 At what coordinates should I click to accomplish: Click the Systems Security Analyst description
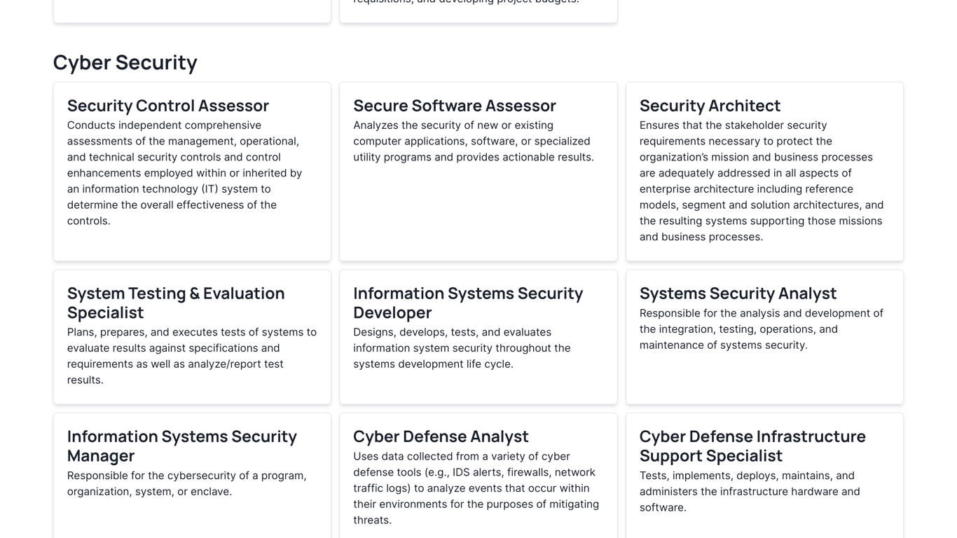[x=762, y=329]
